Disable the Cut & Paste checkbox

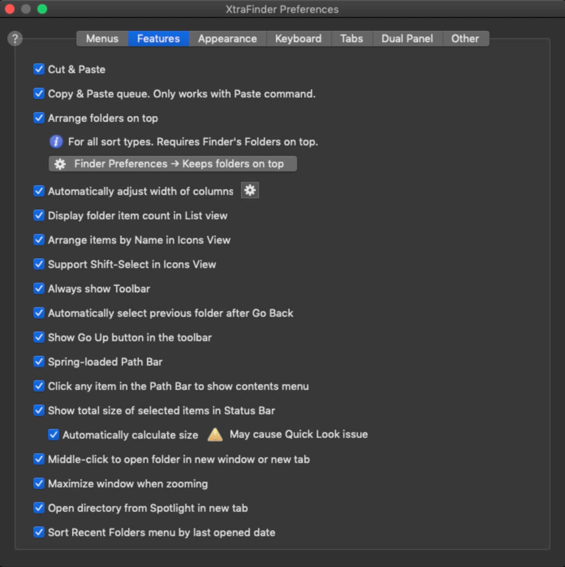[x=39, y=69]
